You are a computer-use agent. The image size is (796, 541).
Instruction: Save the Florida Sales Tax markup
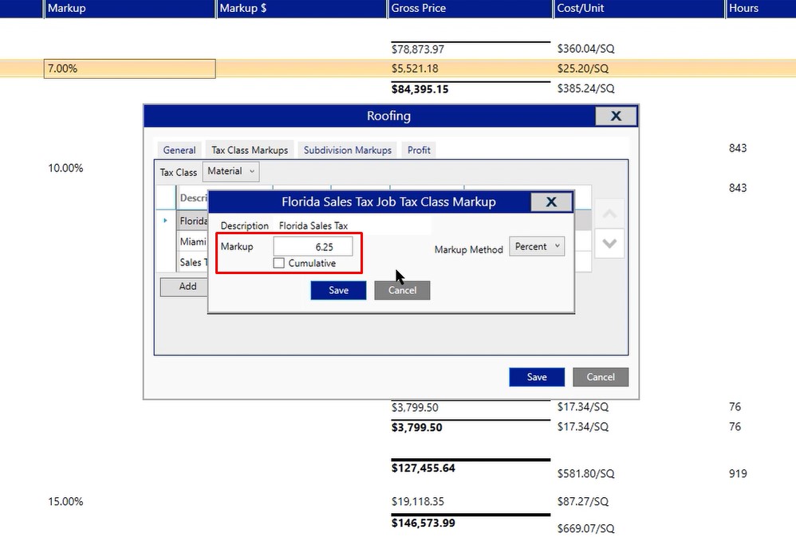pos(338,291)
